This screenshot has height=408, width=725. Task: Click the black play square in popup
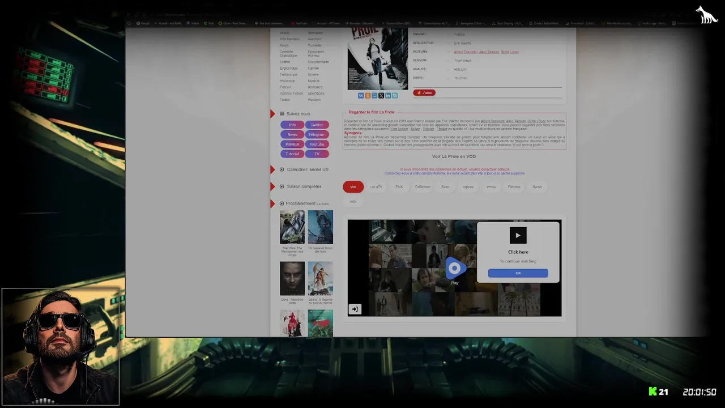click(x=518, y=235)
